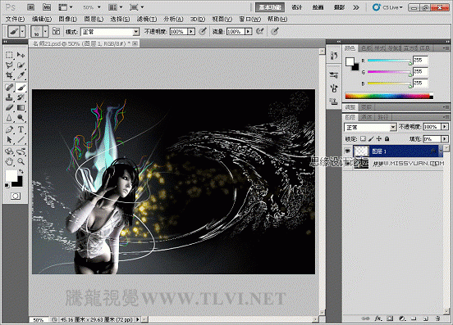Select the Line shape tool
453x325 pixels.
pos(21,140)
